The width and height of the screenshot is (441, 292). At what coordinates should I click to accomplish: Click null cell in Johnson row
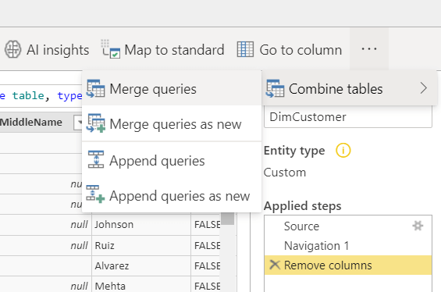click(x=45, y=225)
